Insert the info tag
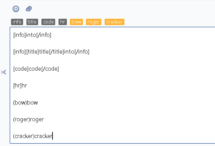The width and height of the screenshot is (215, 146). (17, 22)
